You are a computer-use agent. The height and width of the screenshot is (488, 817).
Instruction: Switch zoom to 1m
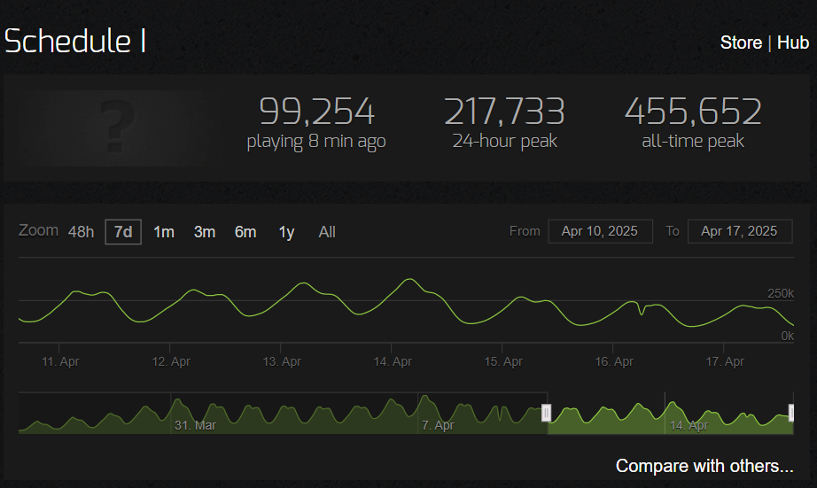164,232
